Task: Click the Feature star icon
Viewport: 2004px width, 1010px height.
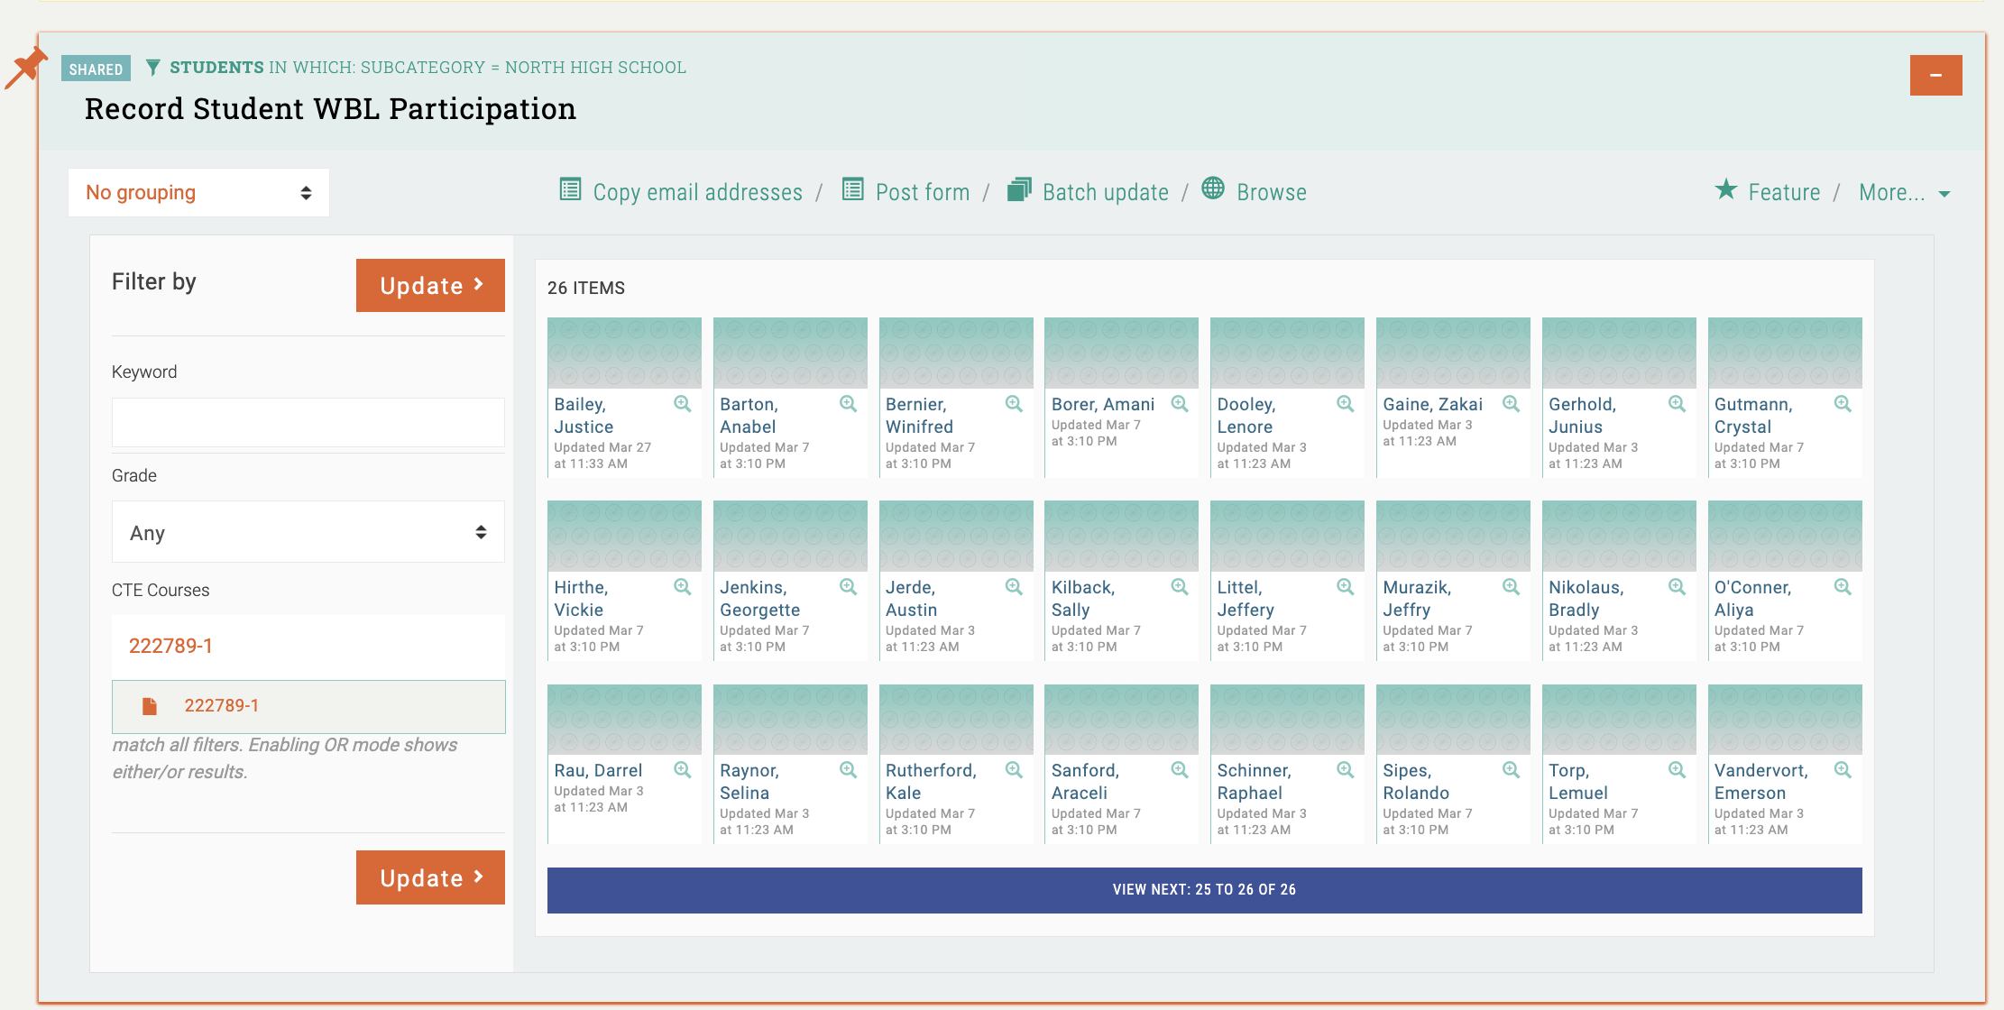Action: 1725,189
